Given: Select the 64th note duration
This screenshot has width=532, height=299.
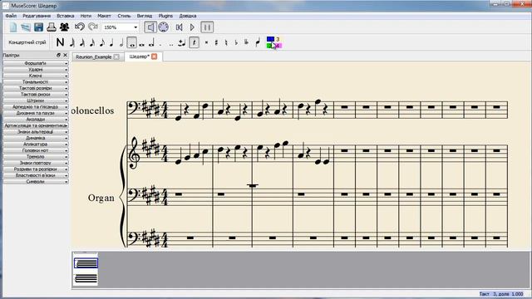Looking at the screenshot, I should pyautogui.click(x=72, y=42).
